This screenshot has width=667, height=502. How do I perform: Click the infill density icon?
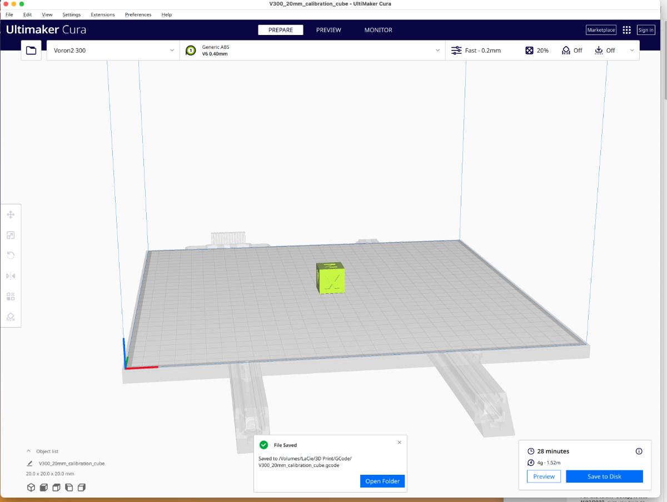point(529,51)
